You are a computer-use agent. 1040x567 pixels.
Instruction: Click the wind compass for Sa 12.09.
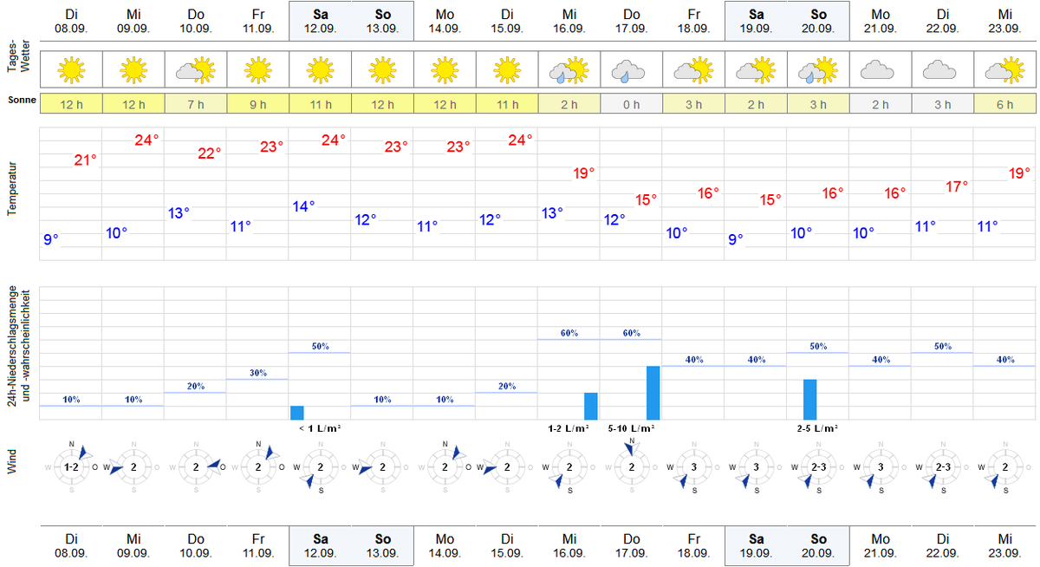320,467
